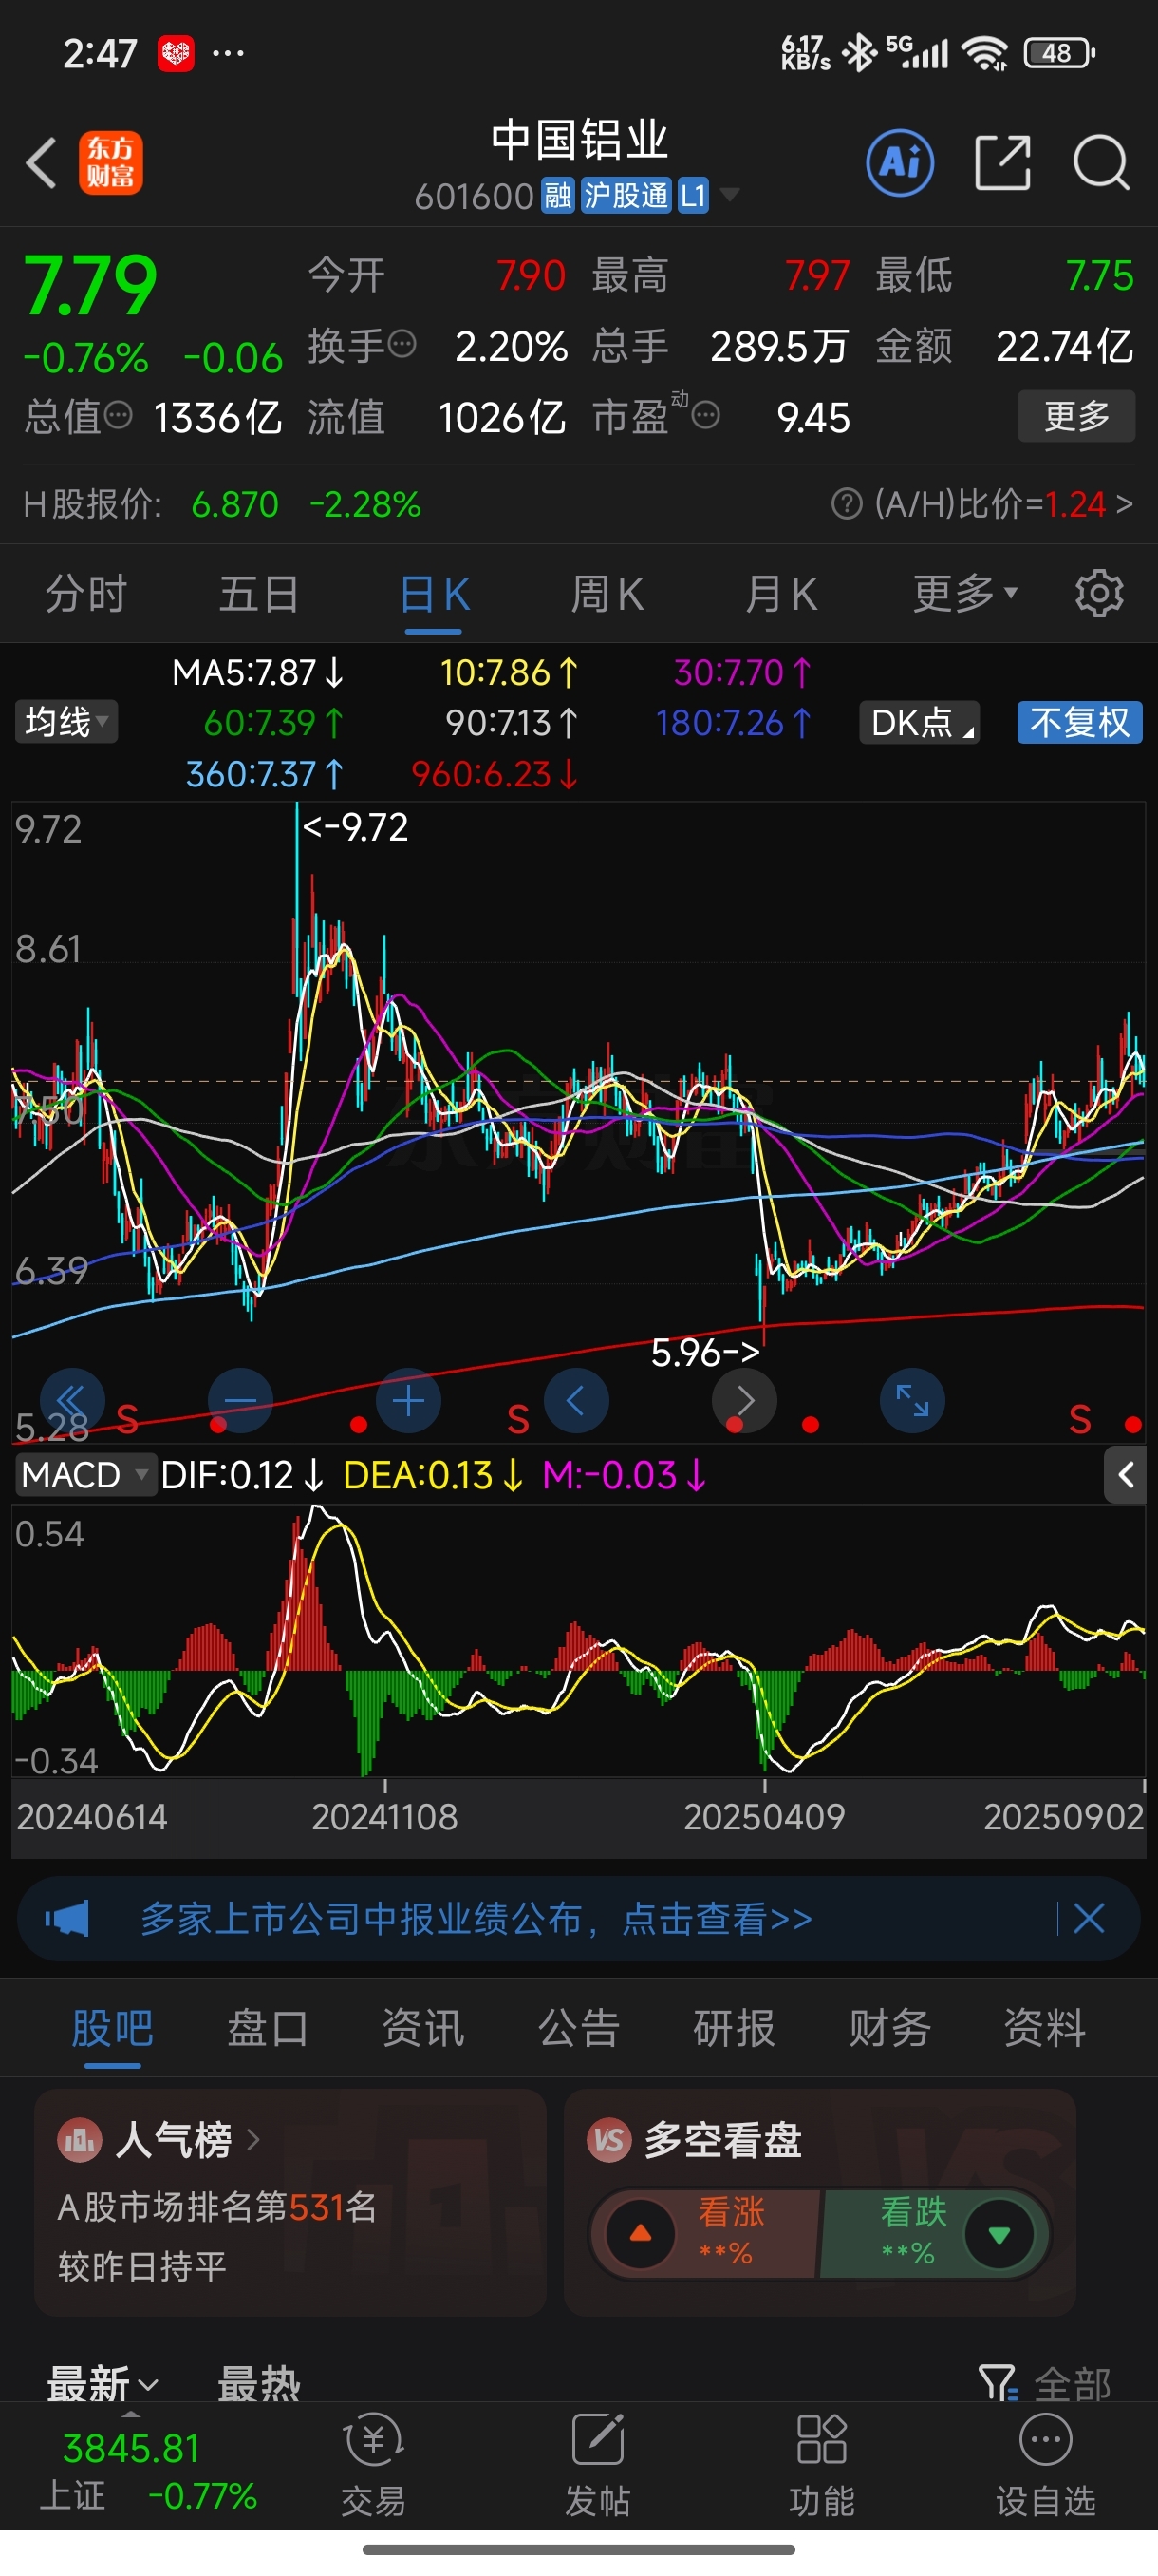Open 功能 functions menu
The image size is (1158, 2576).
(x=821, y=2467)
